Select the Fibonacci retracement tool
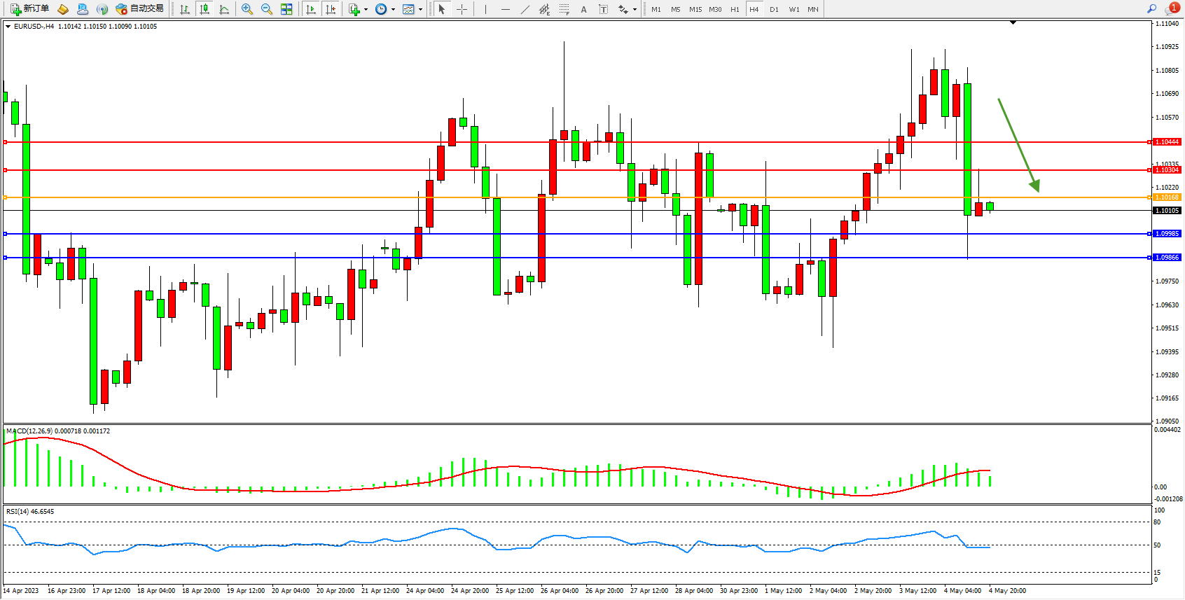1185x600 pixels. point(564,9)
